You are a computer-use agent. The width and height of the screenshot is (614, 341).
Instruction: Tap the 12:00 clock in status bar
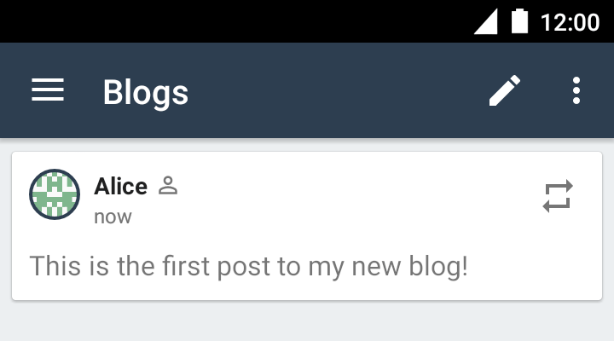(570, 22)
